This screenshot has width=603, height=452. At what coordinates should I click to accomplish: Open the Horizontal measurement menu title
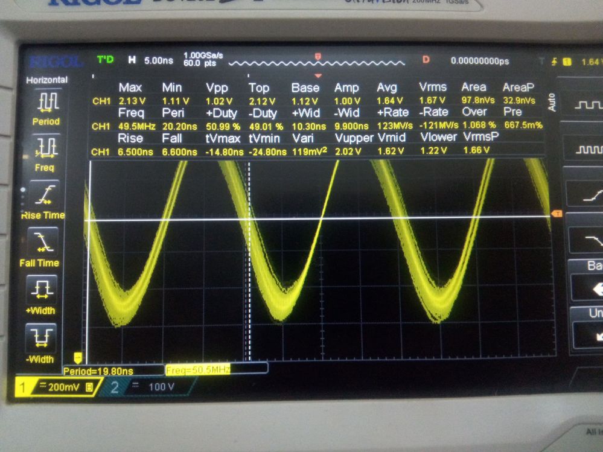point(46,80)
